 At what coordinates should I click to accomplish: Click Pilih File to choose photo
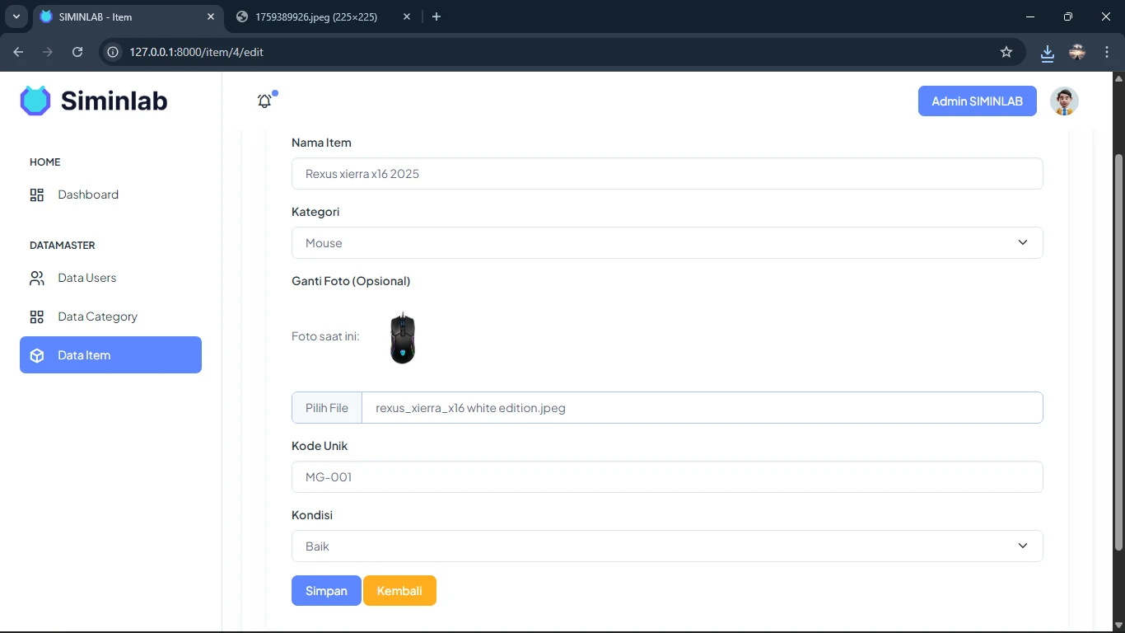click(327, 408)
